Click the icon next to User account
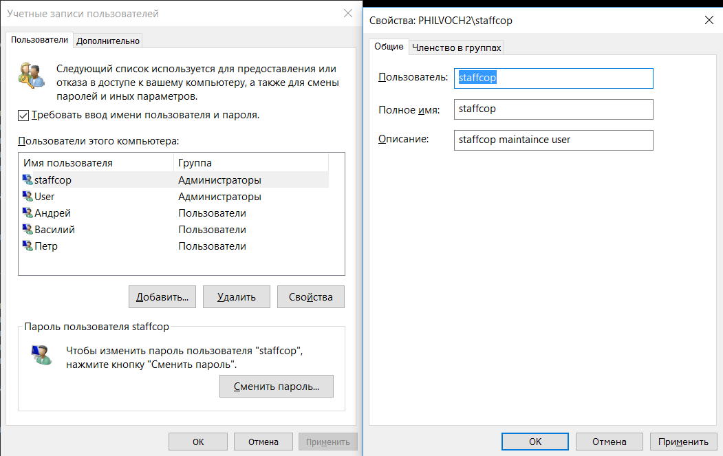723x456 pixels. [x=28, y=197]
